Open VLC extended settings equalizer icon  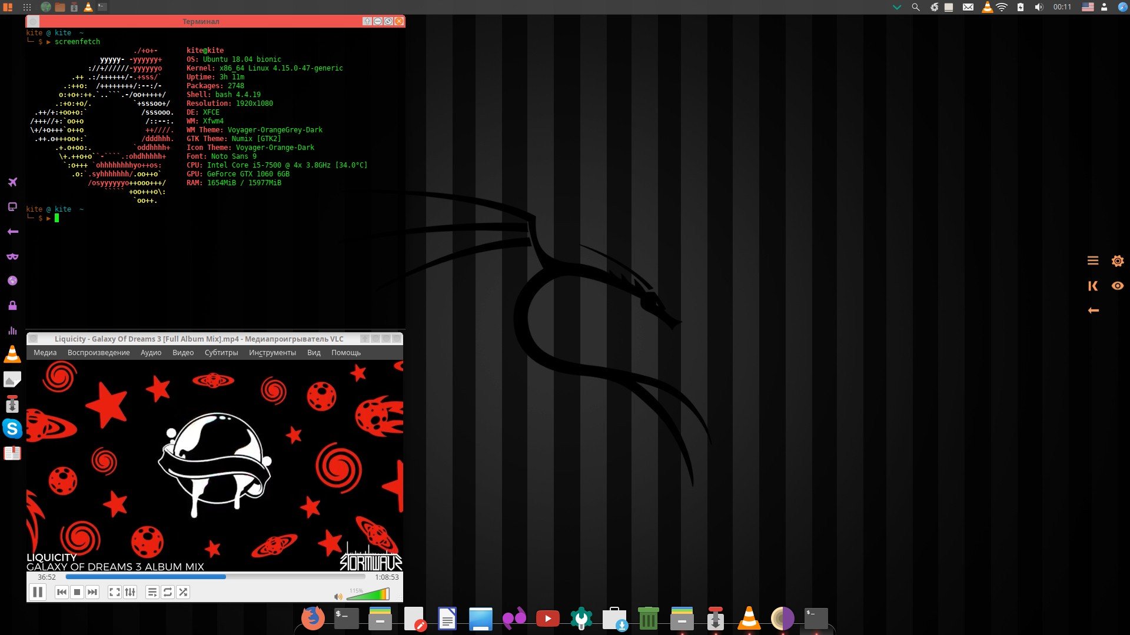(x=131, y=592)
